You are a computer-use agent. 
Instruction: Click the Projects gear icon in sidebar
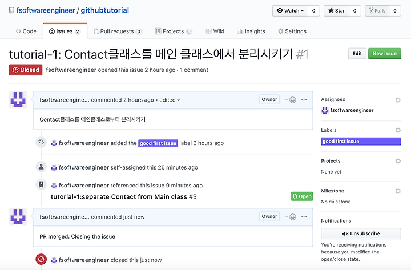pos(398,161)
